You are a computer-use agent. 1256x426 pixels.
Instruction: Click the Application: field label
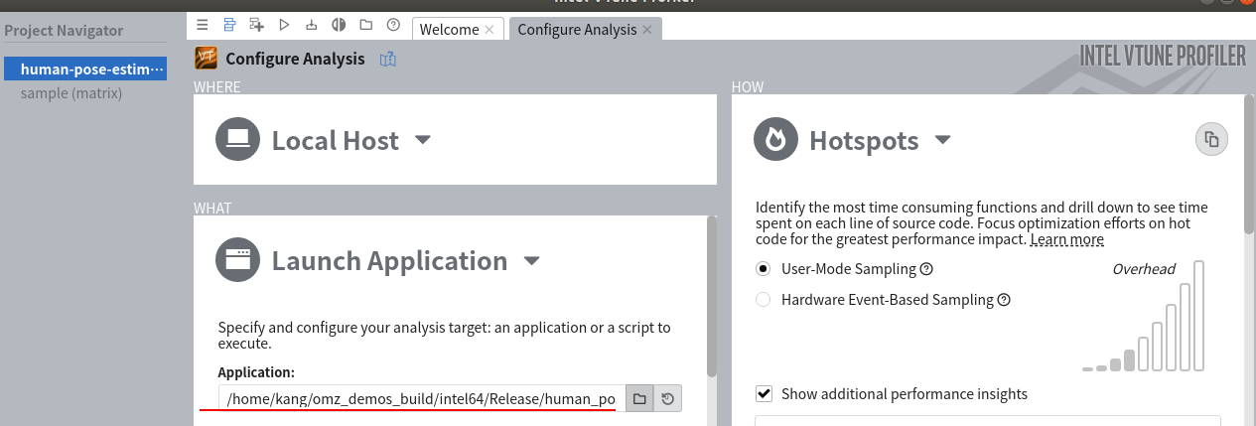(256, 372)
